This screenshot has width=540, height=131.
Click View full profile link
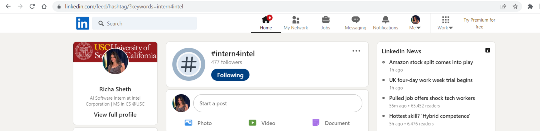(x=115, y=115)
